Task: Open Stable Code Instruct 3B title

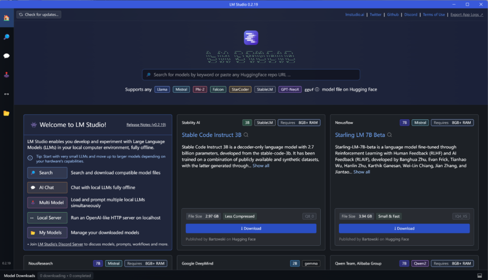Action: pyautogui.click(x=211, y=135)
